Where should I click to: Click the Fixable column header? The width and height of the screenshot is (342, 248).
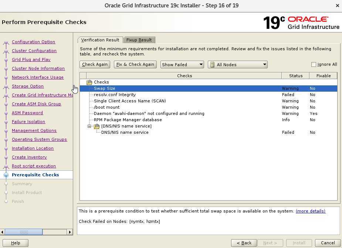323,76
